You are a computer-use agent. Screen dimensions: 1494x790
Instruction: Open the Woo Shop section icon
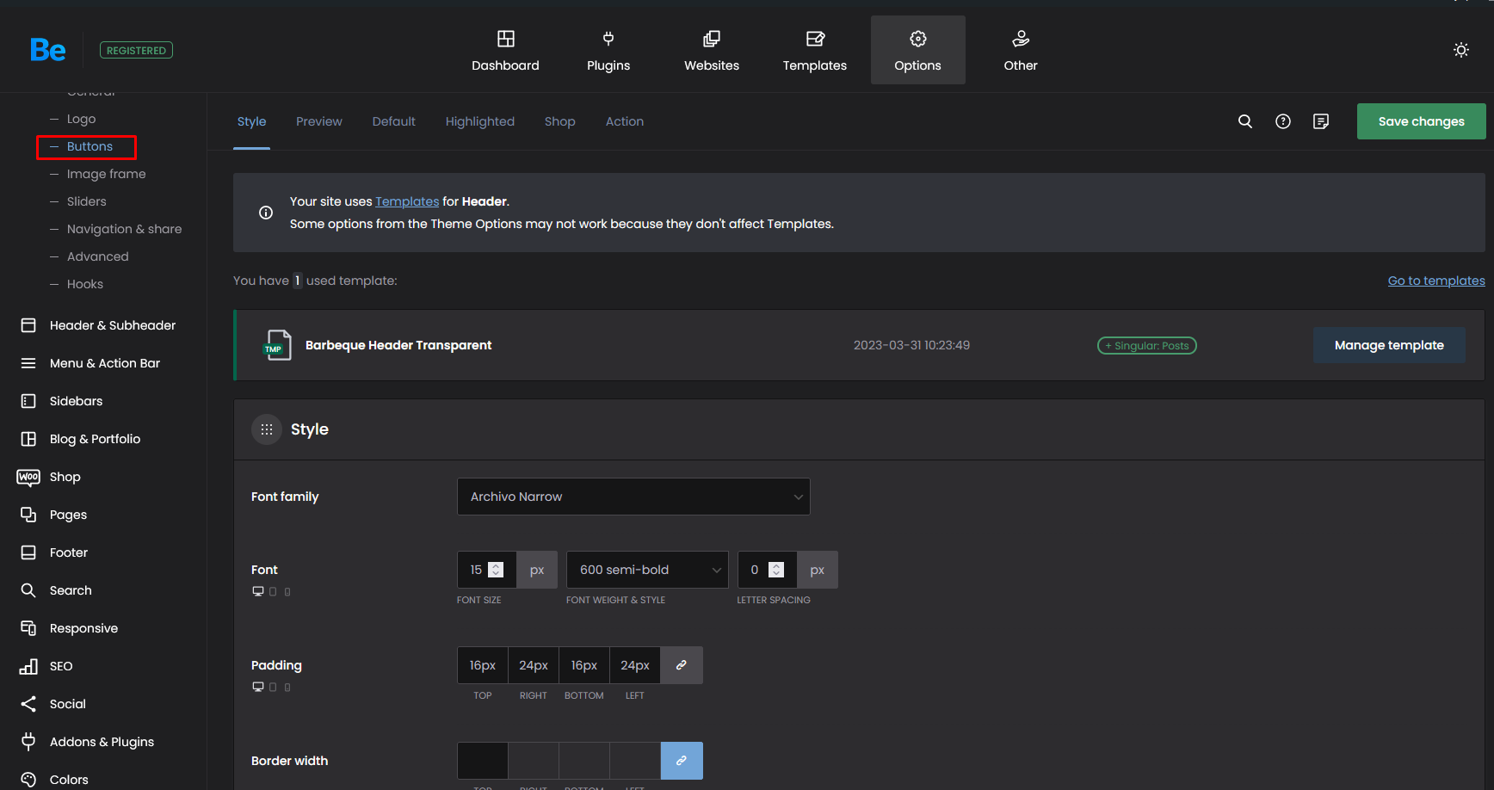point(28,477)
